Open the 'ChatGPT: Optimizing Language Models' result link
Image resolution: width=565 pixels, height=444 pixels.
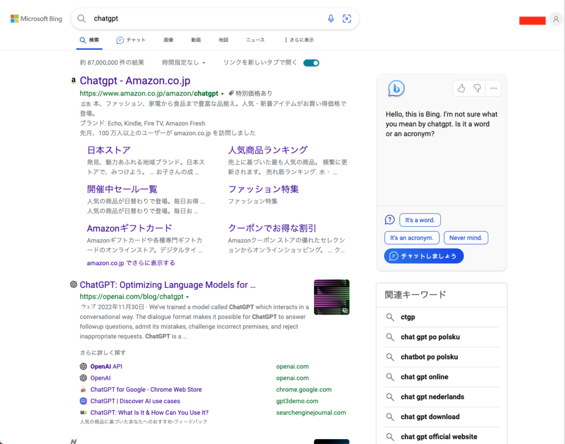click(168, 285)
